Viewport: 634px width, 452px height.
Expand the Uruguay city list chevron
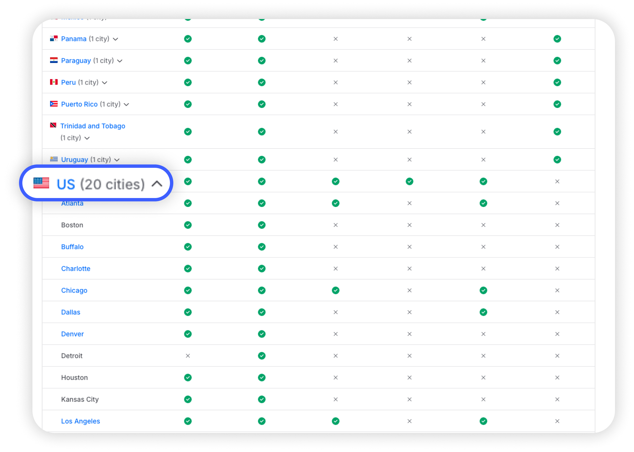point(117,160)
